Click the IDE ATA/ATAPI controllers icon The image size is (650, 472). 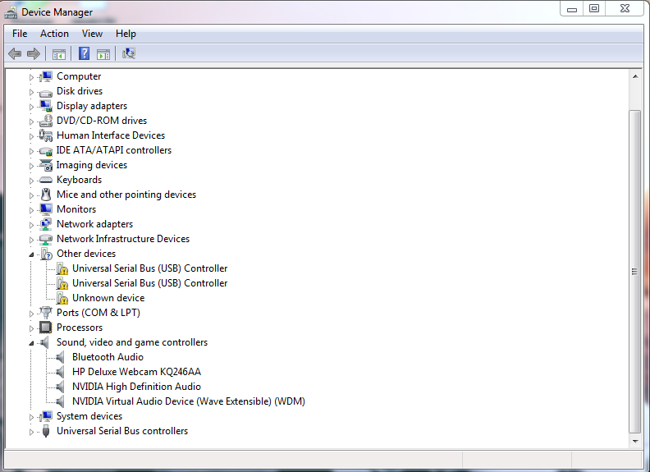click(x=46, y=151)
